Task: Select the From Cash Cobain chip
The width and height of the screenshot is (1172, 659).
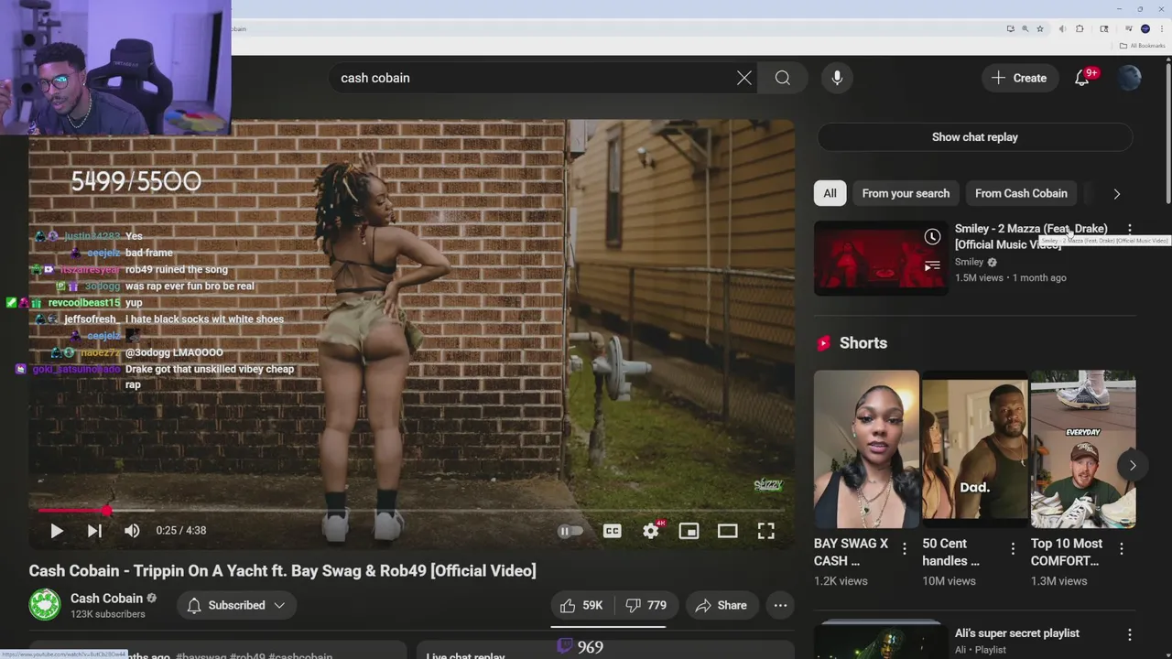Action: pyautogui.click(x=1021, y=193)
